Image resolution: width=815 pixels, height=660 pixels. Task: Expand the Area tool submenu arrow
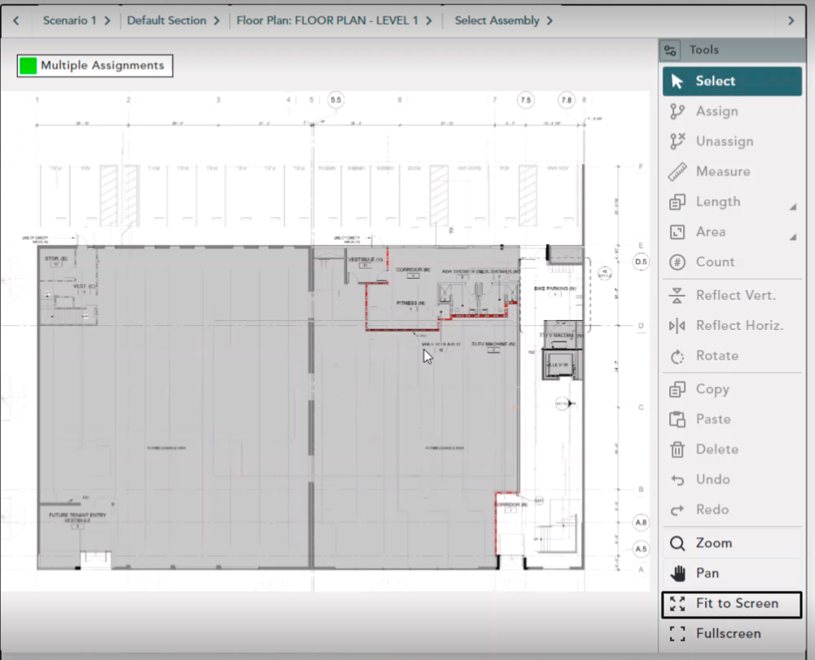tap(792, 237)
